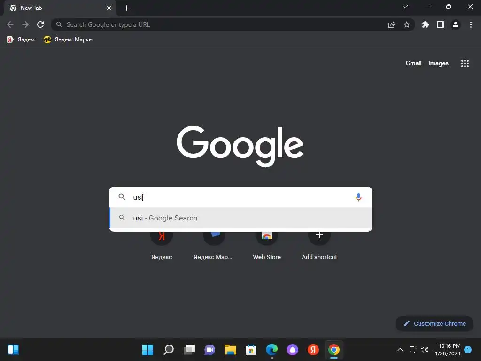Select the New Tab tab
The image size is (481, 361).
click(60, 8)
